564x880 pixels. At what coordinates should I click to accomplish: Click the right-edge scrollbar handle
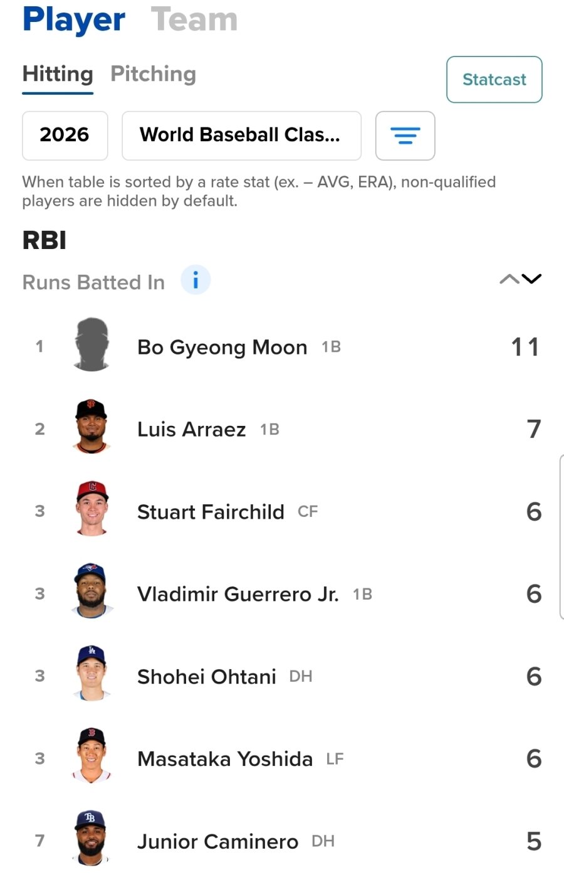(561, 537)
